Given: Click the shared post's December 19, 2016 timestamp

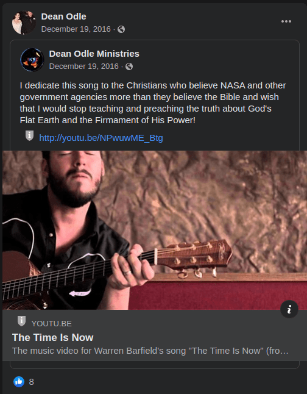Looking at the screenshot, I should (x=84, y=66).
